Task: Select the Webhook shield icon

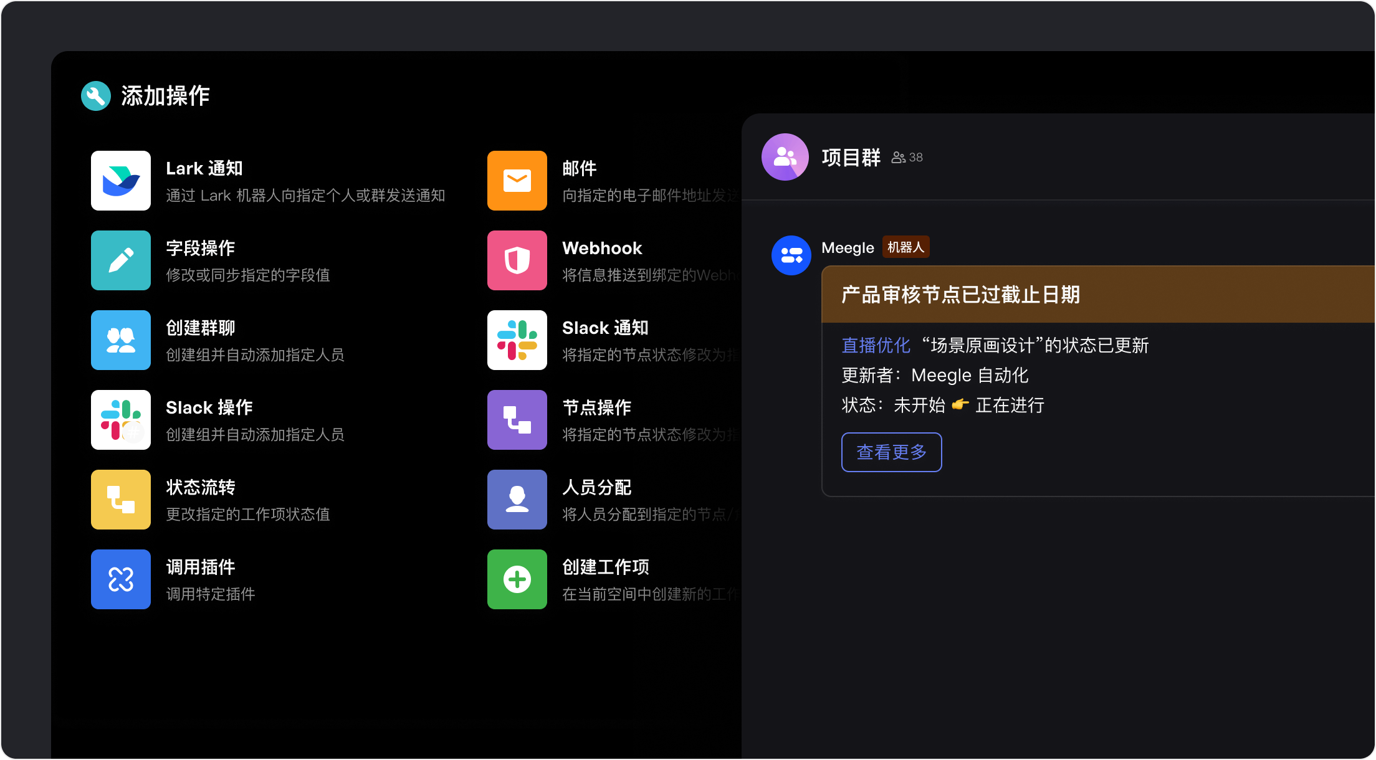Action: pos(517,260)
